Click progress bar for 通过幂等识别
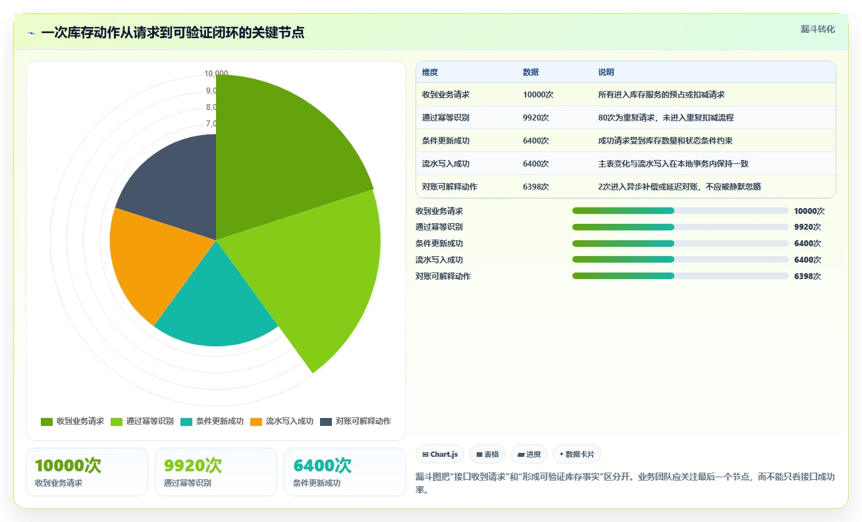This screenshot has width=862, height=522. point(680,227)
